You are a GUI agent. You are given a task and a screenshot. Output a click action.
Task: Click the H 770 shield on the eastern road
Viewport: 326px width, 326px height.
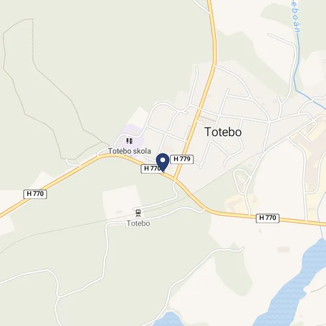pyautogui.click(x=267, y=218)
